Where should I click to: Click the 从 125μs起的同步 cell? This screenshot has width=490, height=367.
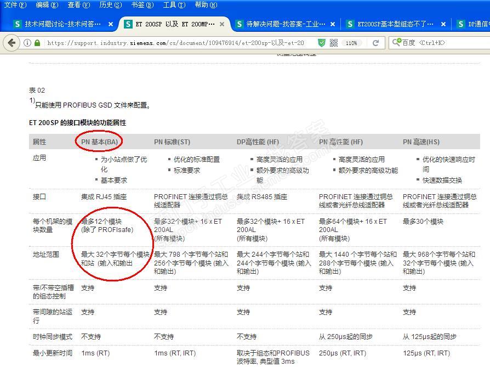pos(429,337)
